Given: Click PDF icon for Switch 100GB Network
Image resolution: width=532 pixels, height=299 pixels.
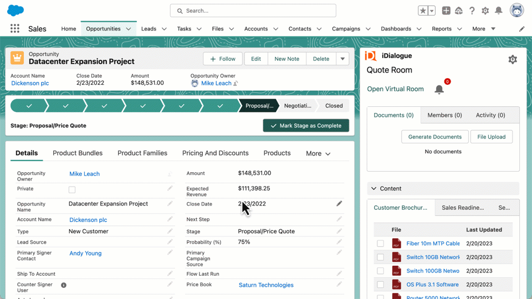Looking at the screenshot, I should coord(396,271).
